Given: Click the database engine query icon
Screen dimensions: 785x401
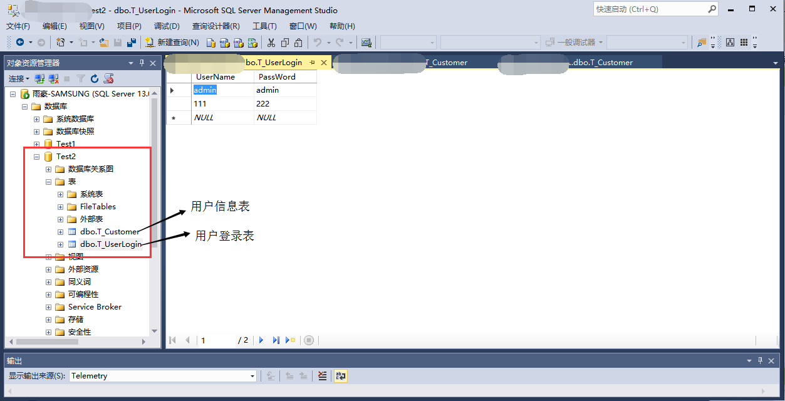Looking at the screenshot, I should pyautogui.click(x=211, y=43).
